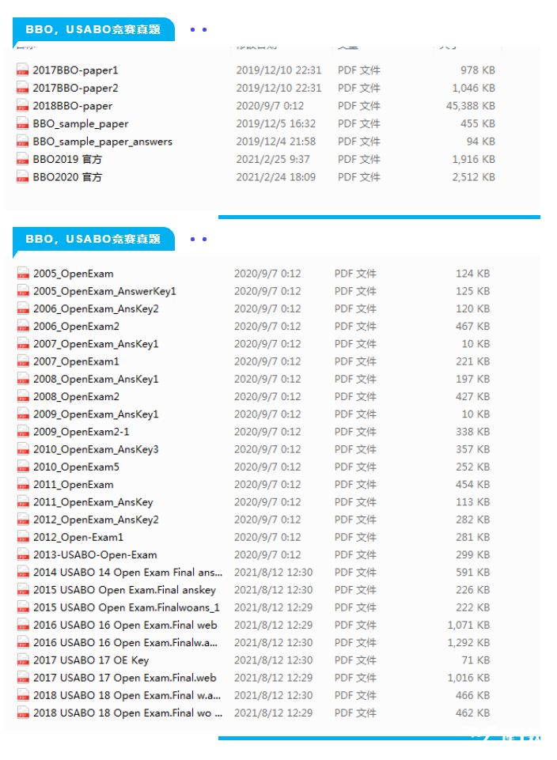Image resolution: width=557 pixels, height=760 pixels.
Task: Select file name 2013-USABO-Open-Exam
Action: point(95,555)
